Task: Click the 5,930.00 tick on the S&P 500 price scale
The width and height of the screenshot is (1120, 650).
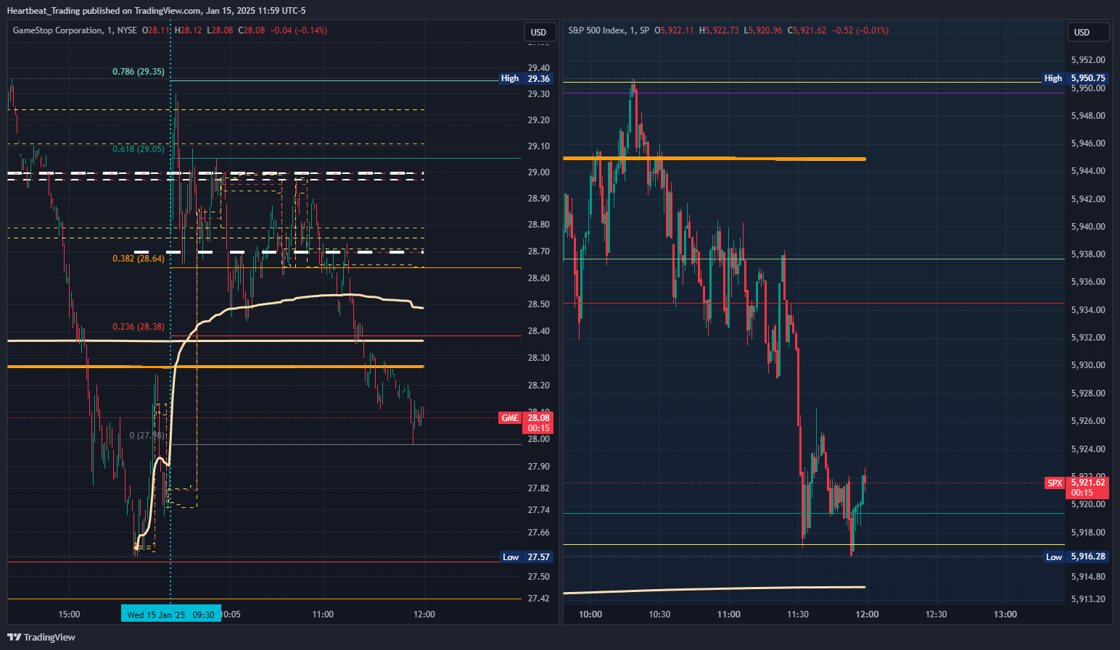Action: [x=1088, y=365]
